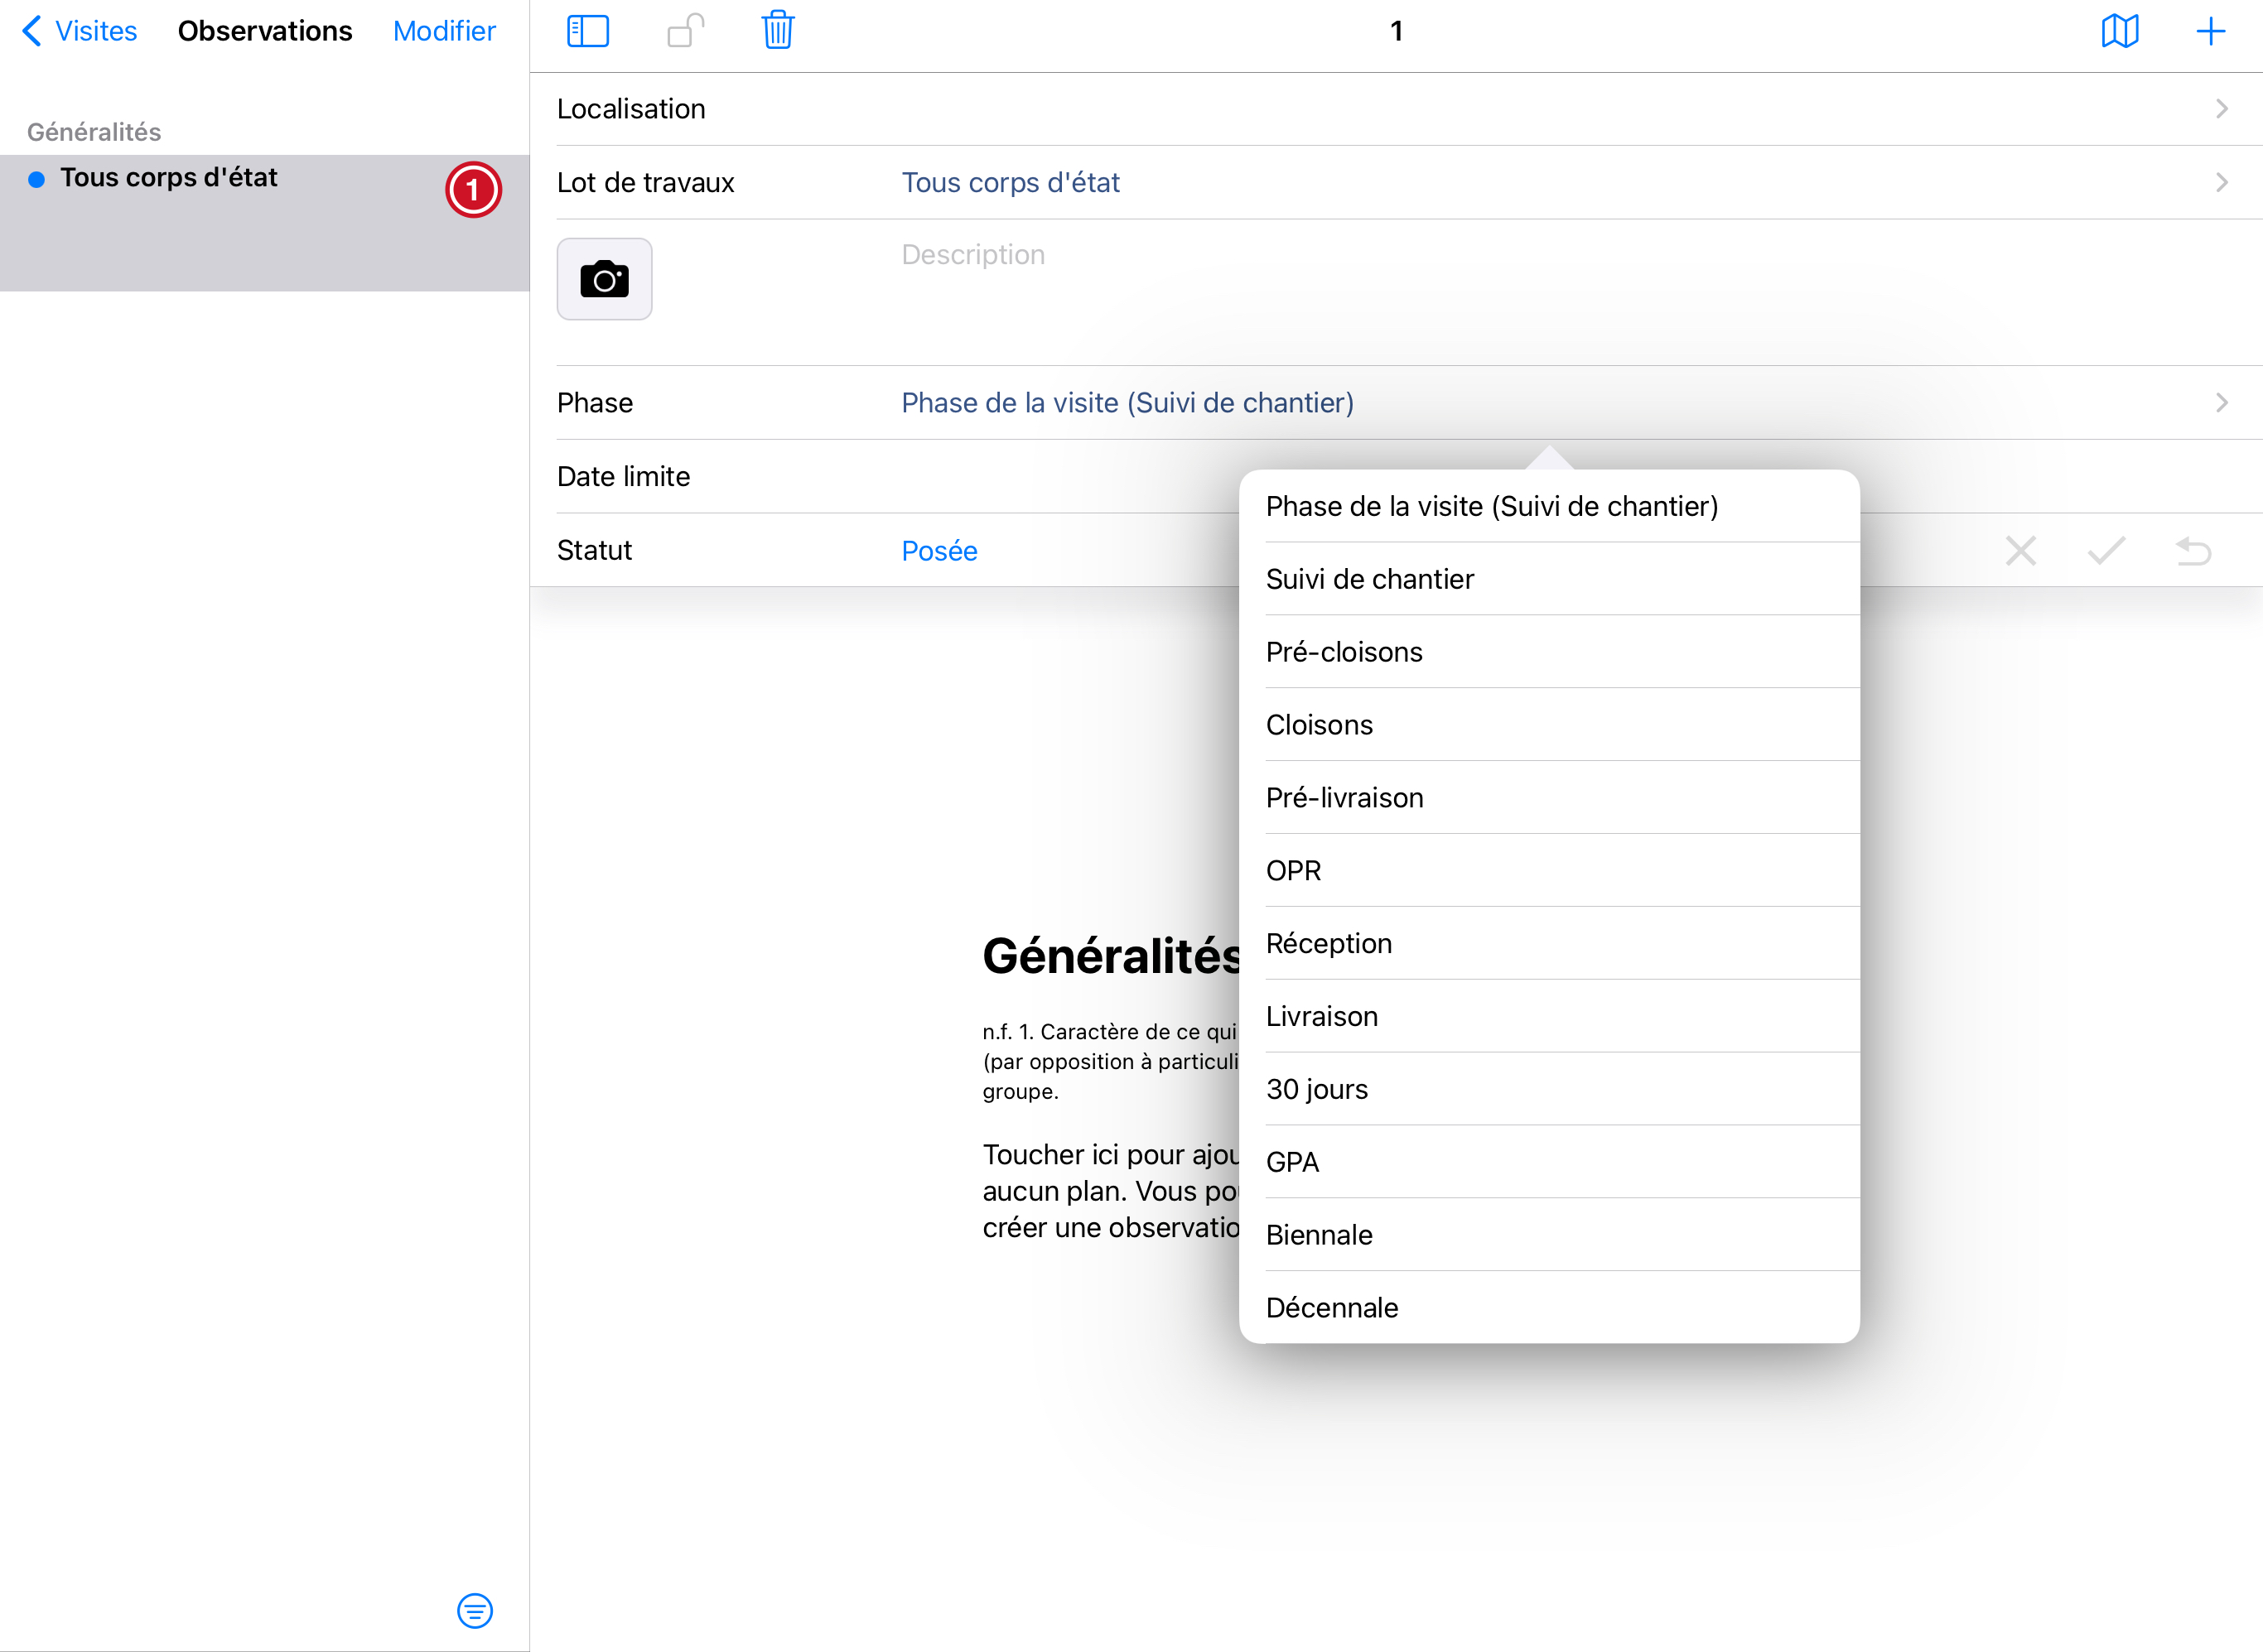Expand the Localisation row chevron
The image size is (2263, 1652).
click(2221, 109)
